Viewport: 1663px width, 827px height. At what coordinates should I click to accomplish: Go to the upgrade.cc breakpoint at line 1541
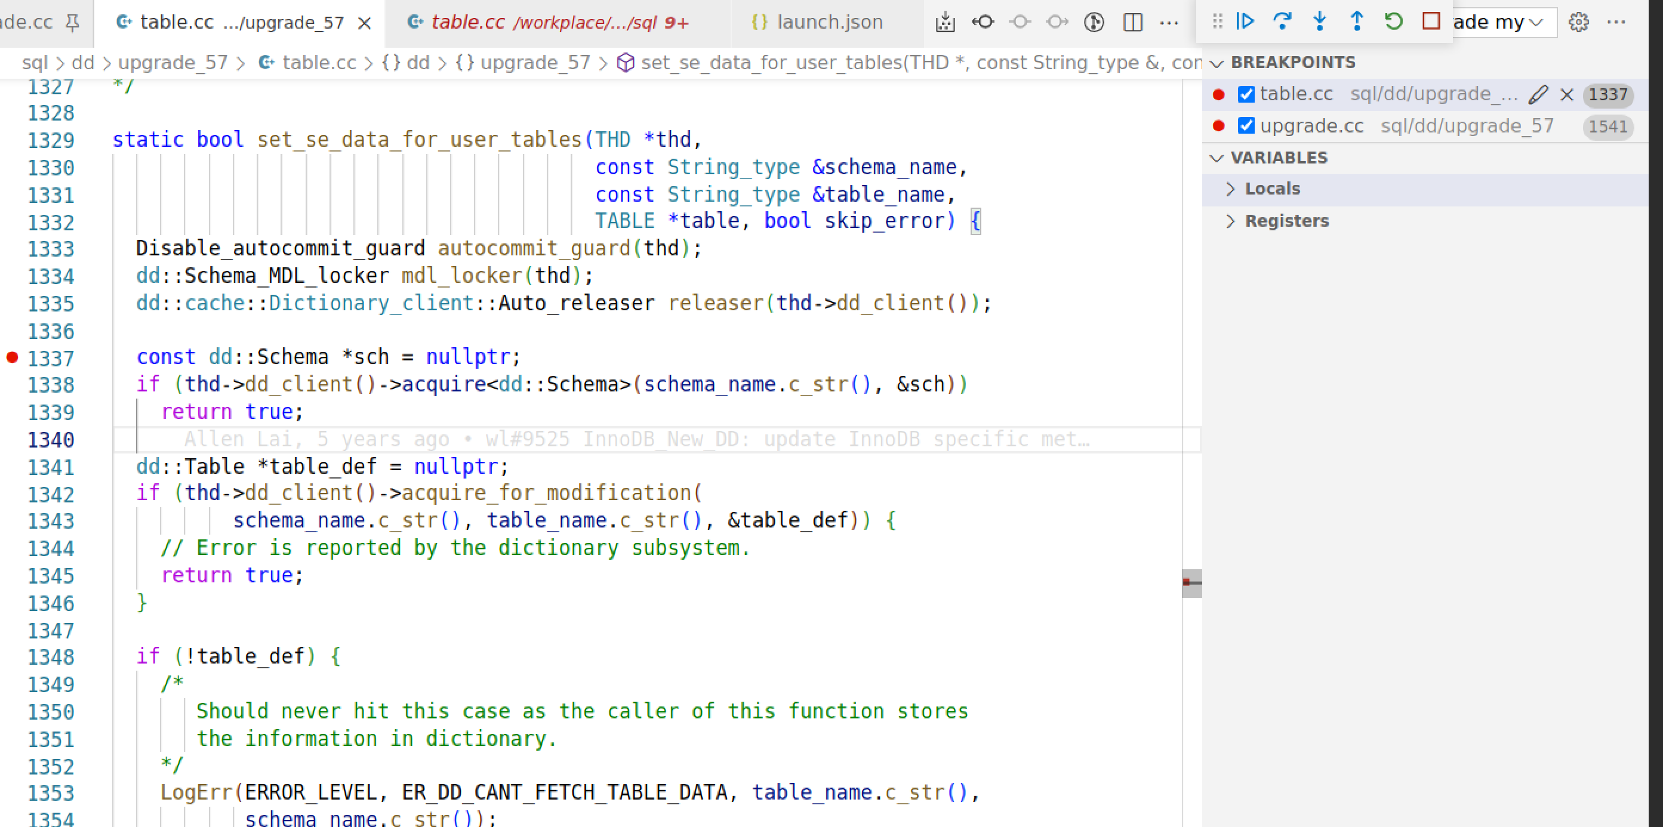pos(1425,126)
